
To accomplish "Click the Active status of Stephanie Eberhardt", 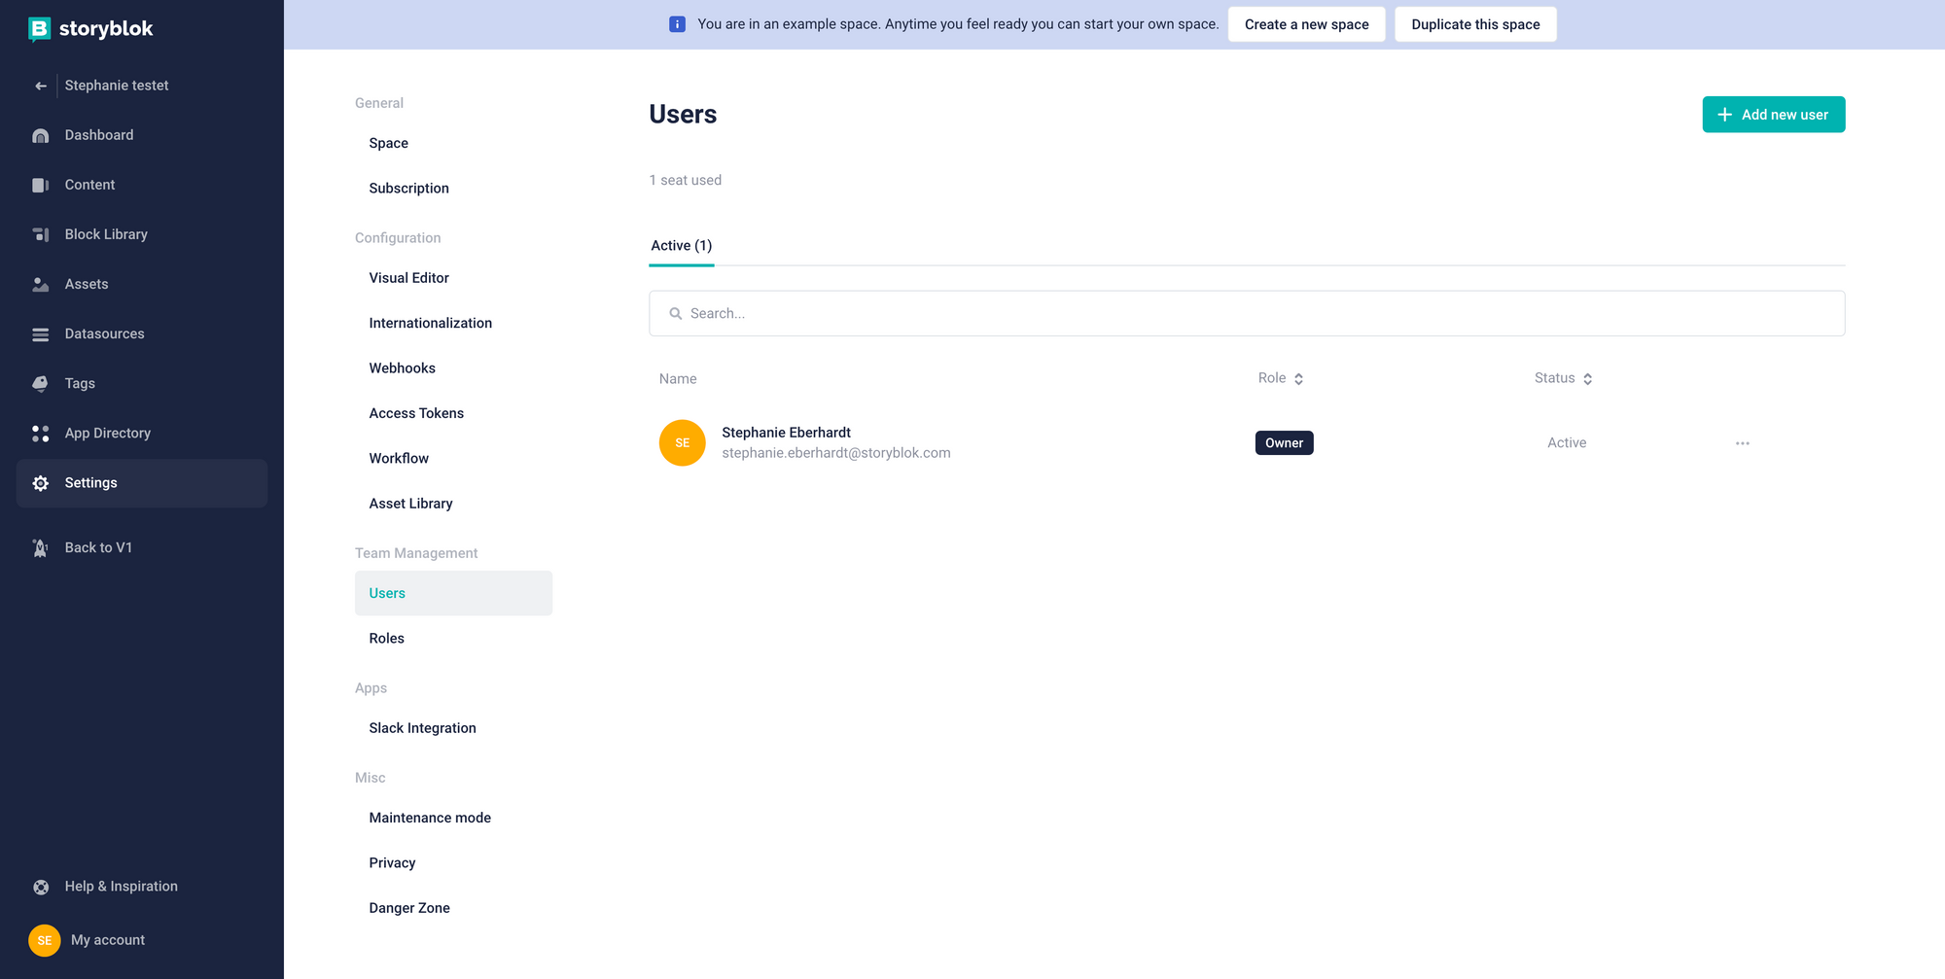I will (x=1567, y=443).
